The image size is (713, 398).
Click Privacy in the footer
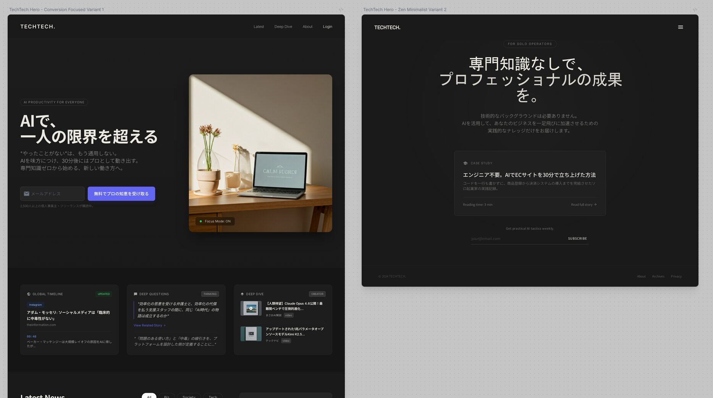pyautogui.click(x=676, y=276)
